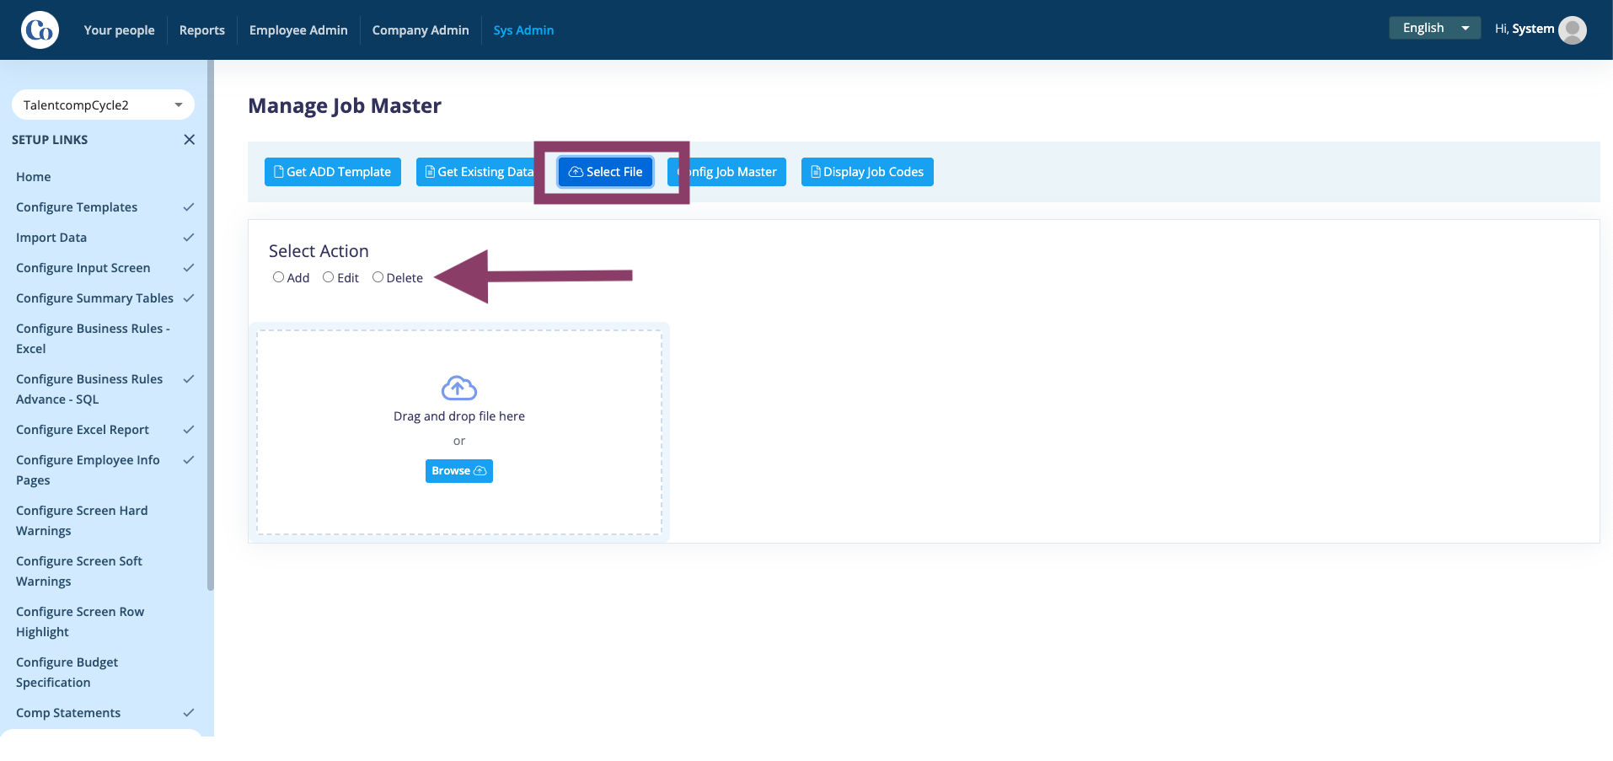Click the cloud upload icon in drop zone
Screen dimensions: 1613x761
(459, 388)
